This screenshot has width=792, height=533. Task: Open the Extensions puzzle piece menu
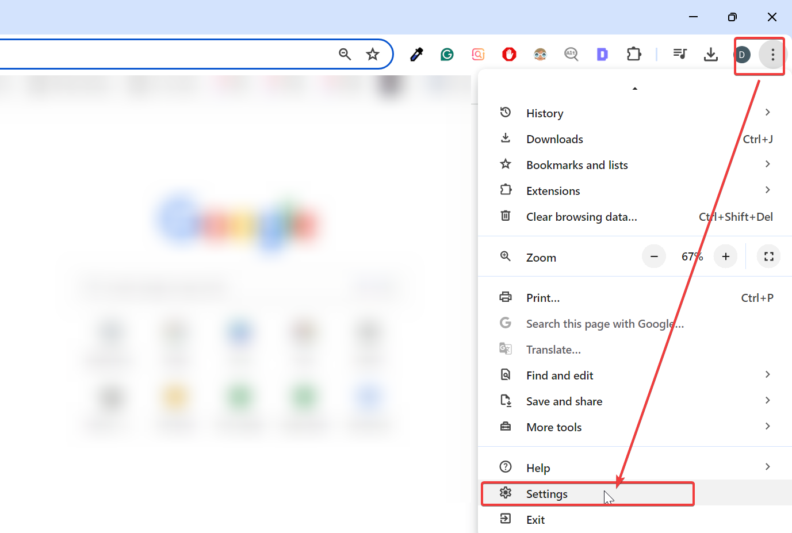(634, 53)
